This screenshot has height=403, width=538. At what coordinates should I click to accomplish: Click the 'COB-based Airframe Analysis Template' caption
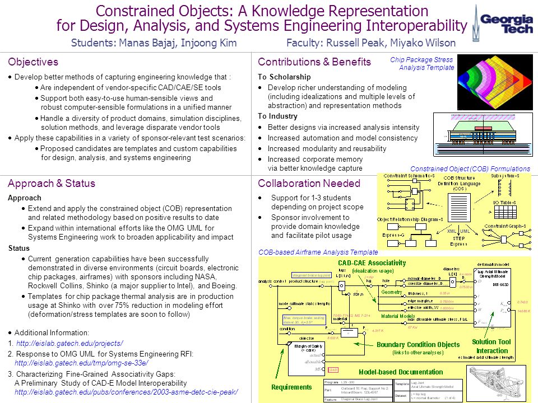[x=318, y=252]
